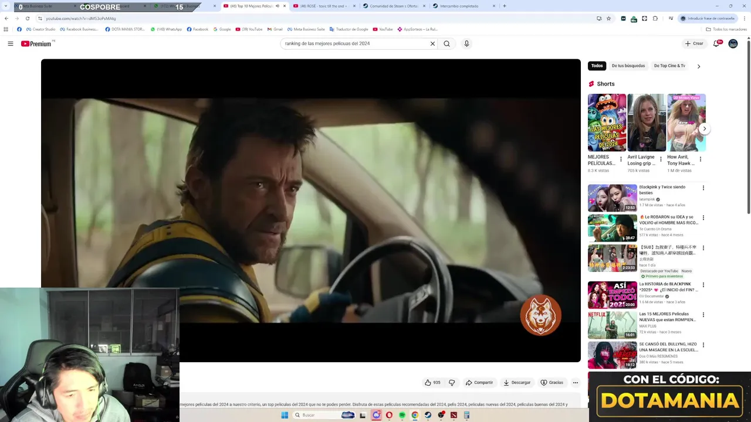
Task: Open the YouTube hamburger guide menu
Action: 11,43
